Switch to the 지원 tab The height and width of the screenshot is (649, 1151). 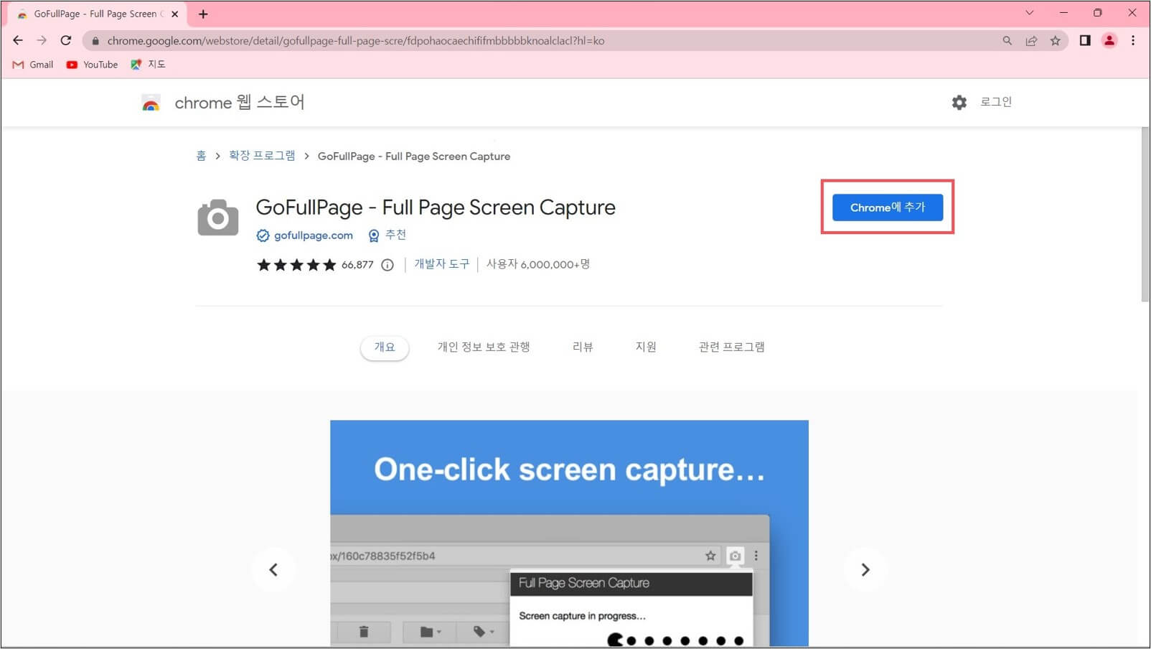[646, 347]
